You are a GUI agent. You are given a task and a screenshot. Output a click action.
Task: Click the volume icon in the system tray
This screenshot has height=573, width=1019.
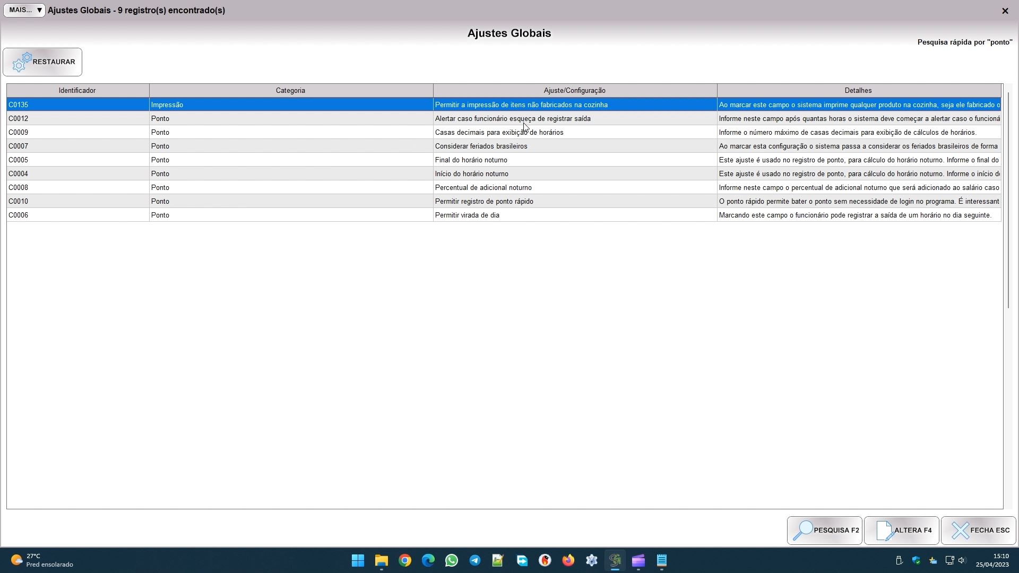[962, 560]
